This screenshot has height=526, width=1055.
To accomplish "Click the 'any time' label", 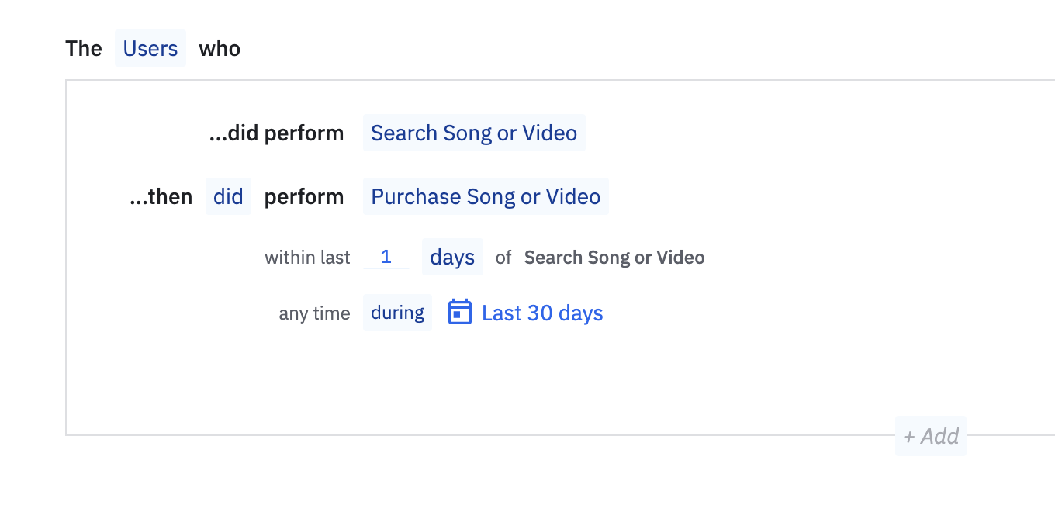I will pyautogui.click(x=314, y=313).
